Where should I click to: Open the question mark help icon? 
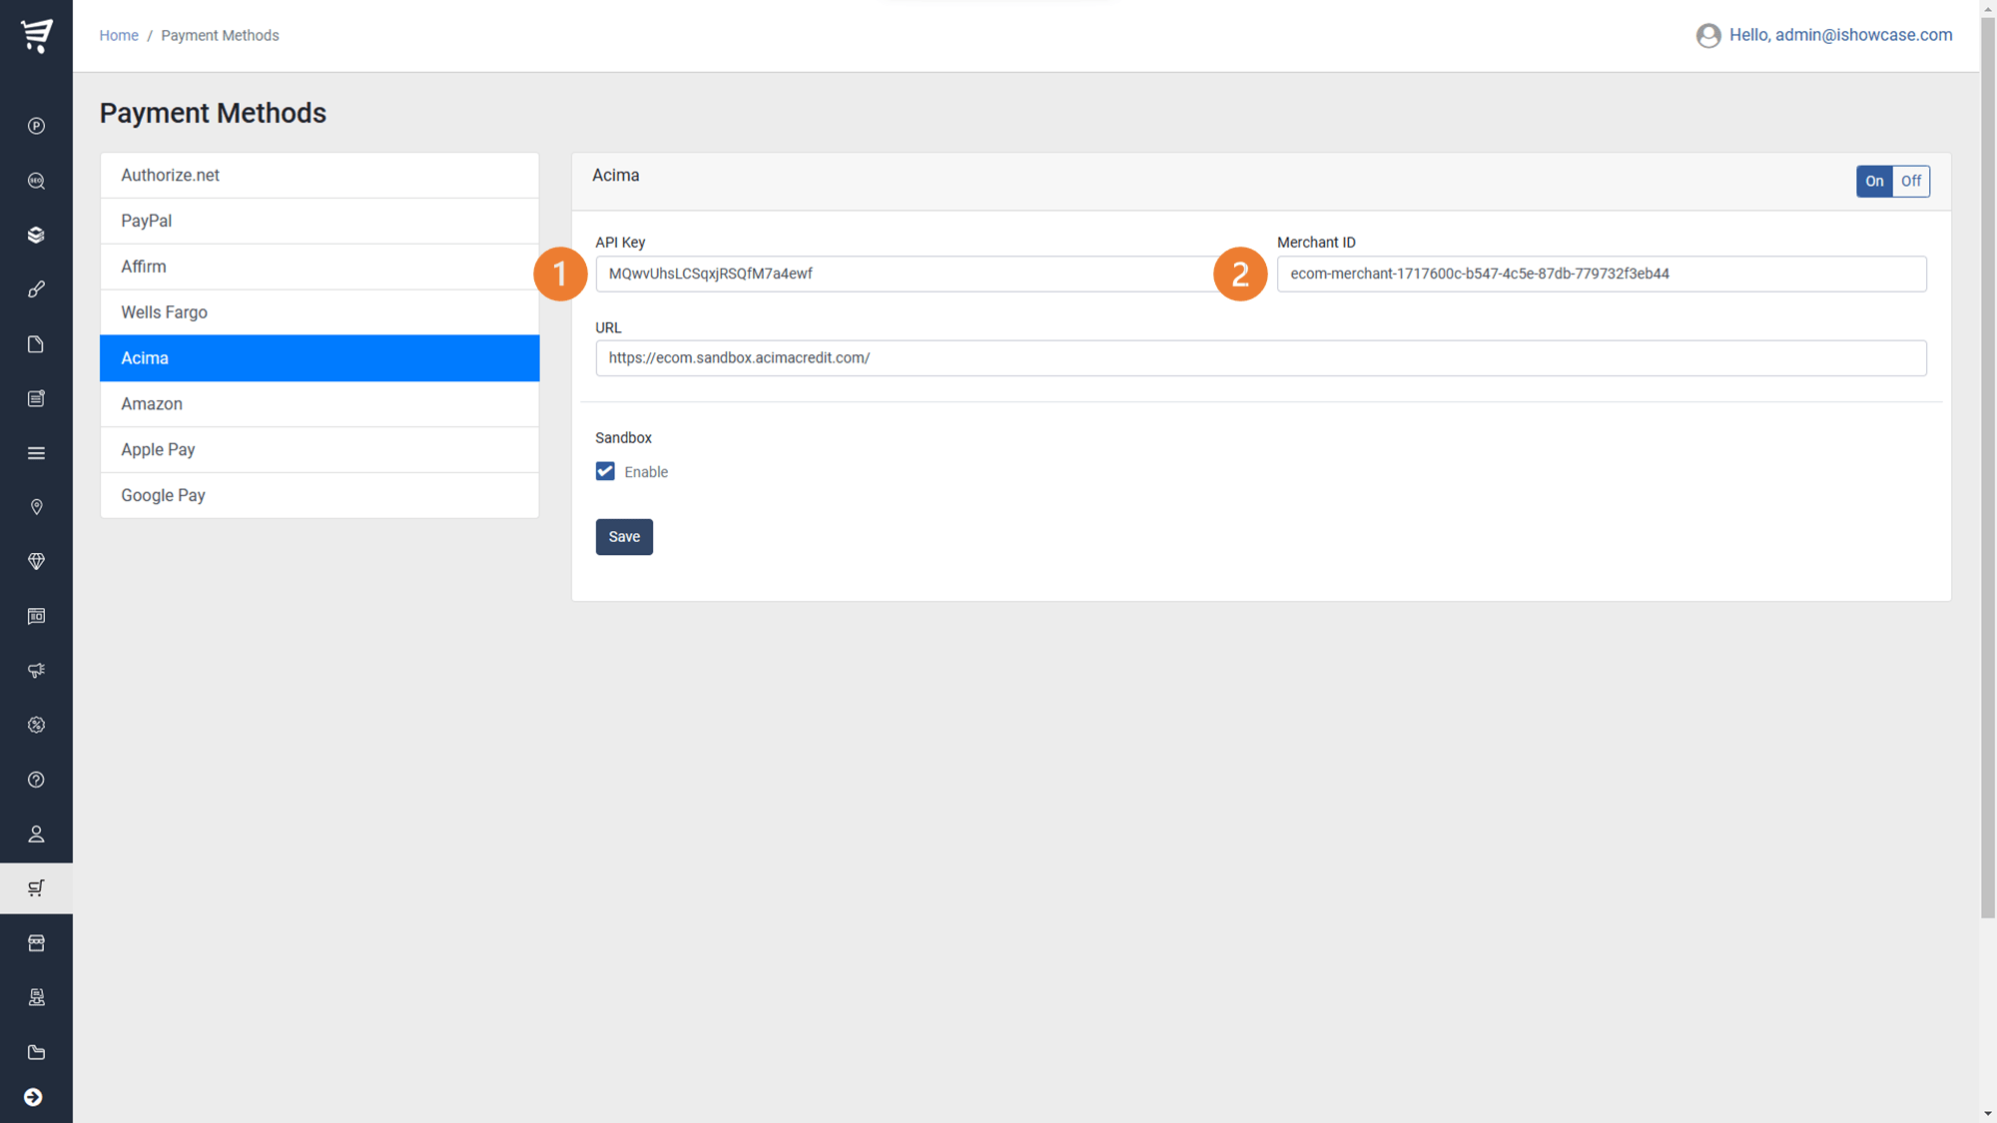pos(36,780)
